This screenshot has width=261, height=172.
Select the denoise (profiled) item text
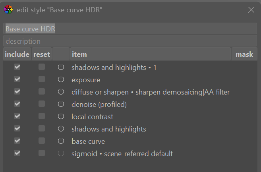[x=99, y=104]
